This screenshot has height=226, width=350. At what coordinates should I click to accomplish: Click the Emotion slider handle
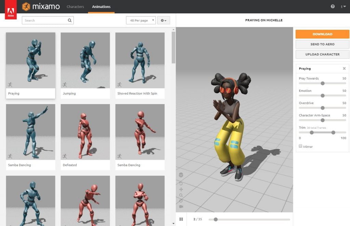[x=322, y=96]
